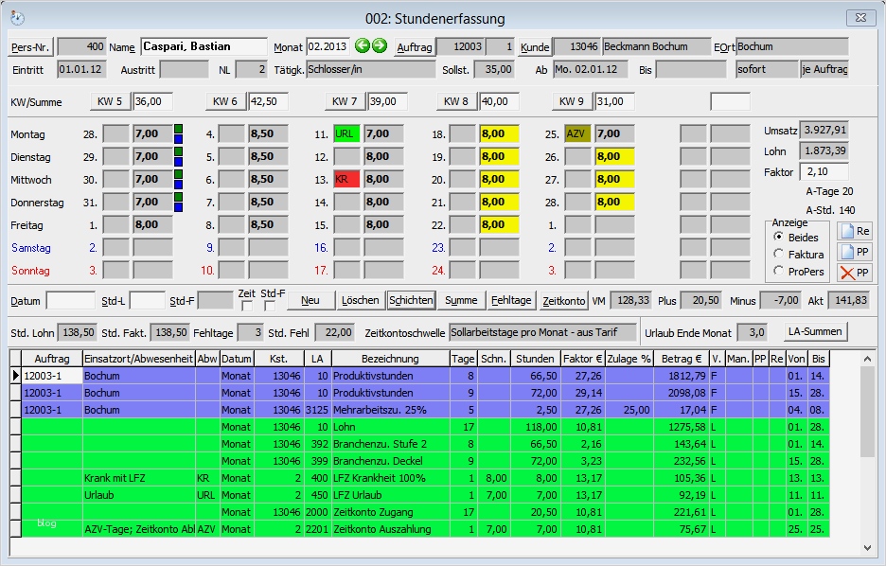Viewport: 886px width, 566px height.
Task: Click the Datum input field
Action: click(x=70, y=300)
